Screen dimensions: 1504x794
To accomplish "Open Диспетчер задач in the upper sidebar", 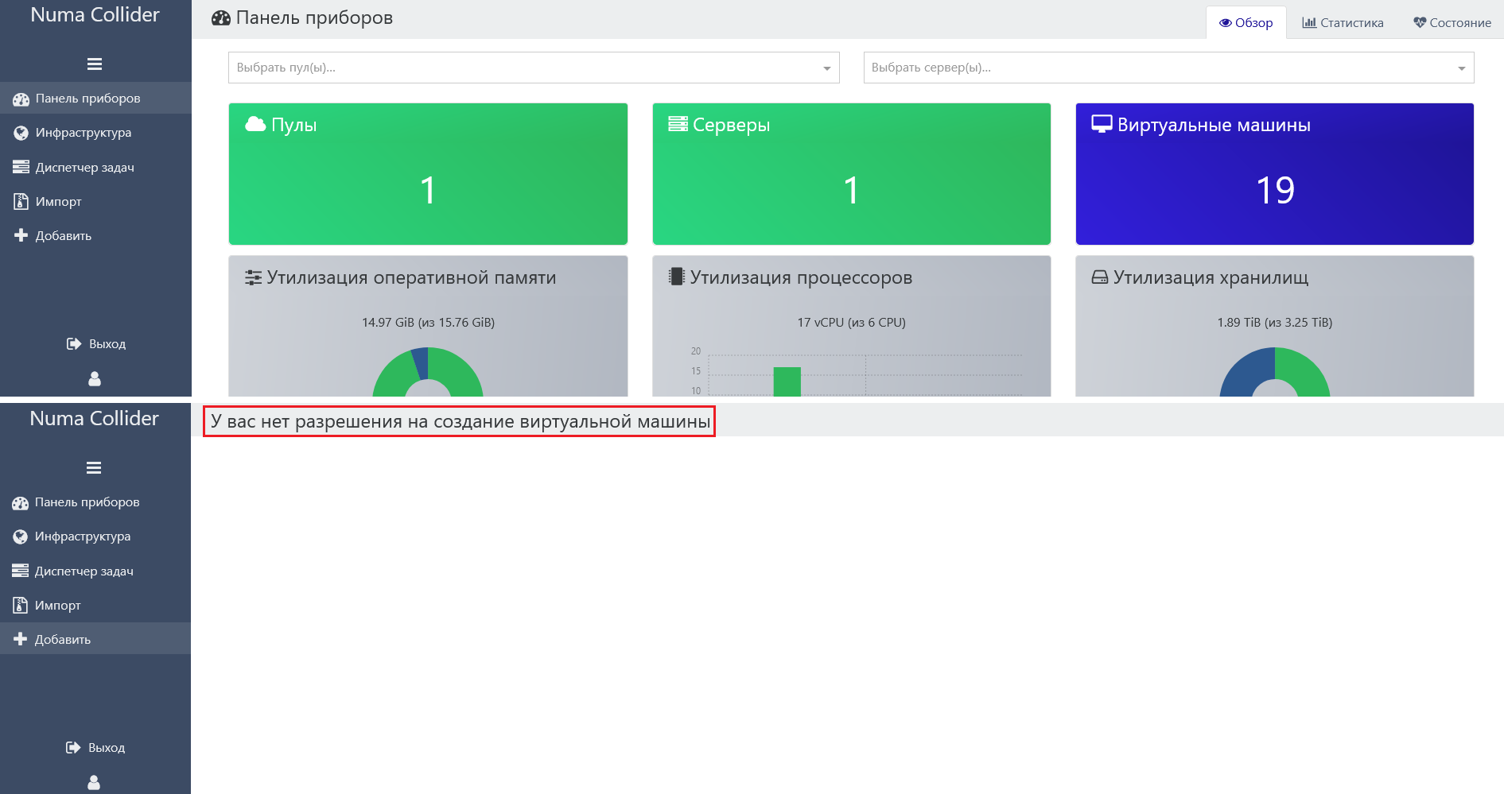I will pyautogui.click(x=95, y=167).
